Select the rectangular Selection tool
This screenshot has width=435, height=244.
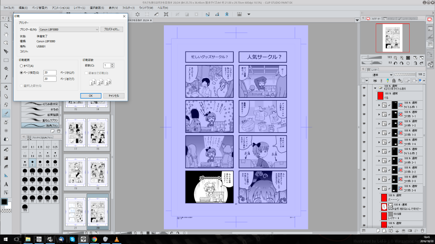[6, 60]
